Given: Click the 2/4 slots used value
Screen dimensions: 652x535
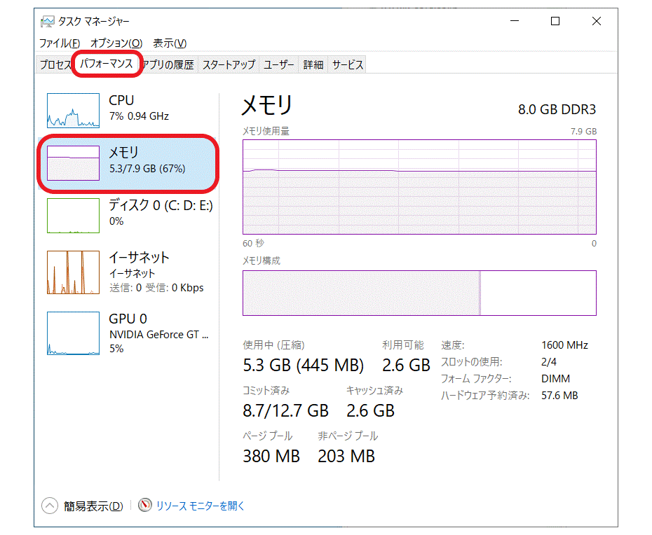Looking at the screenshot, I should [x=549, y=362].
